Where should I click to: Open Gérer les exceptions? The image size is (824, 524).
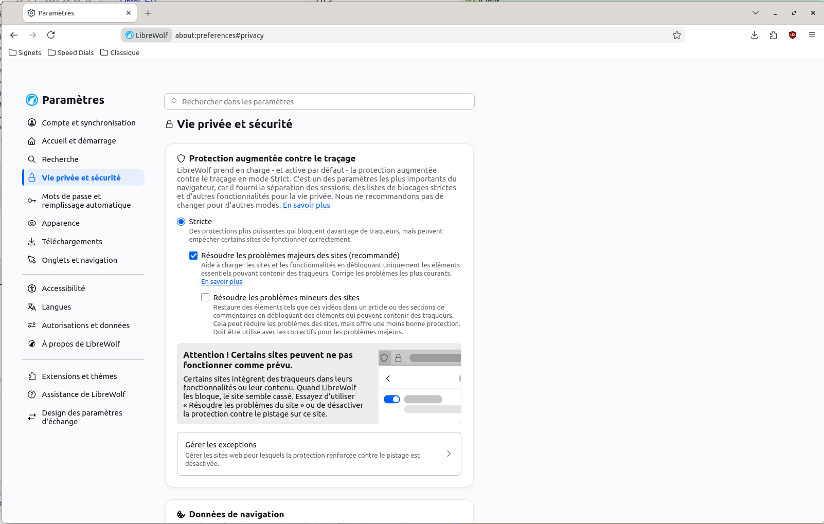(x=319, y=454)
